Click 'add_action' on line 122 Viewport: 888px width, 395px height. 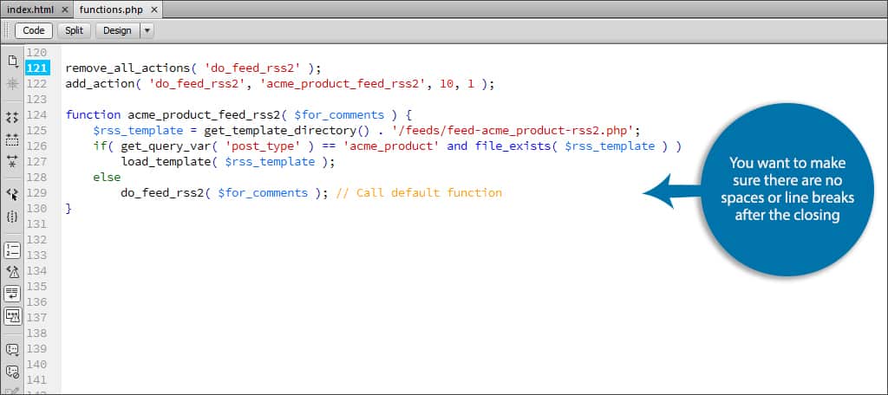click(100, 84)
